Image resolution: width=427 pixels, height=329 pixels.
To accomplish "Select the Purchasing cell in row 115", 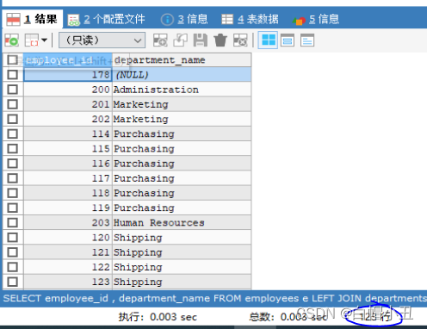I will (x=182, y=148).
